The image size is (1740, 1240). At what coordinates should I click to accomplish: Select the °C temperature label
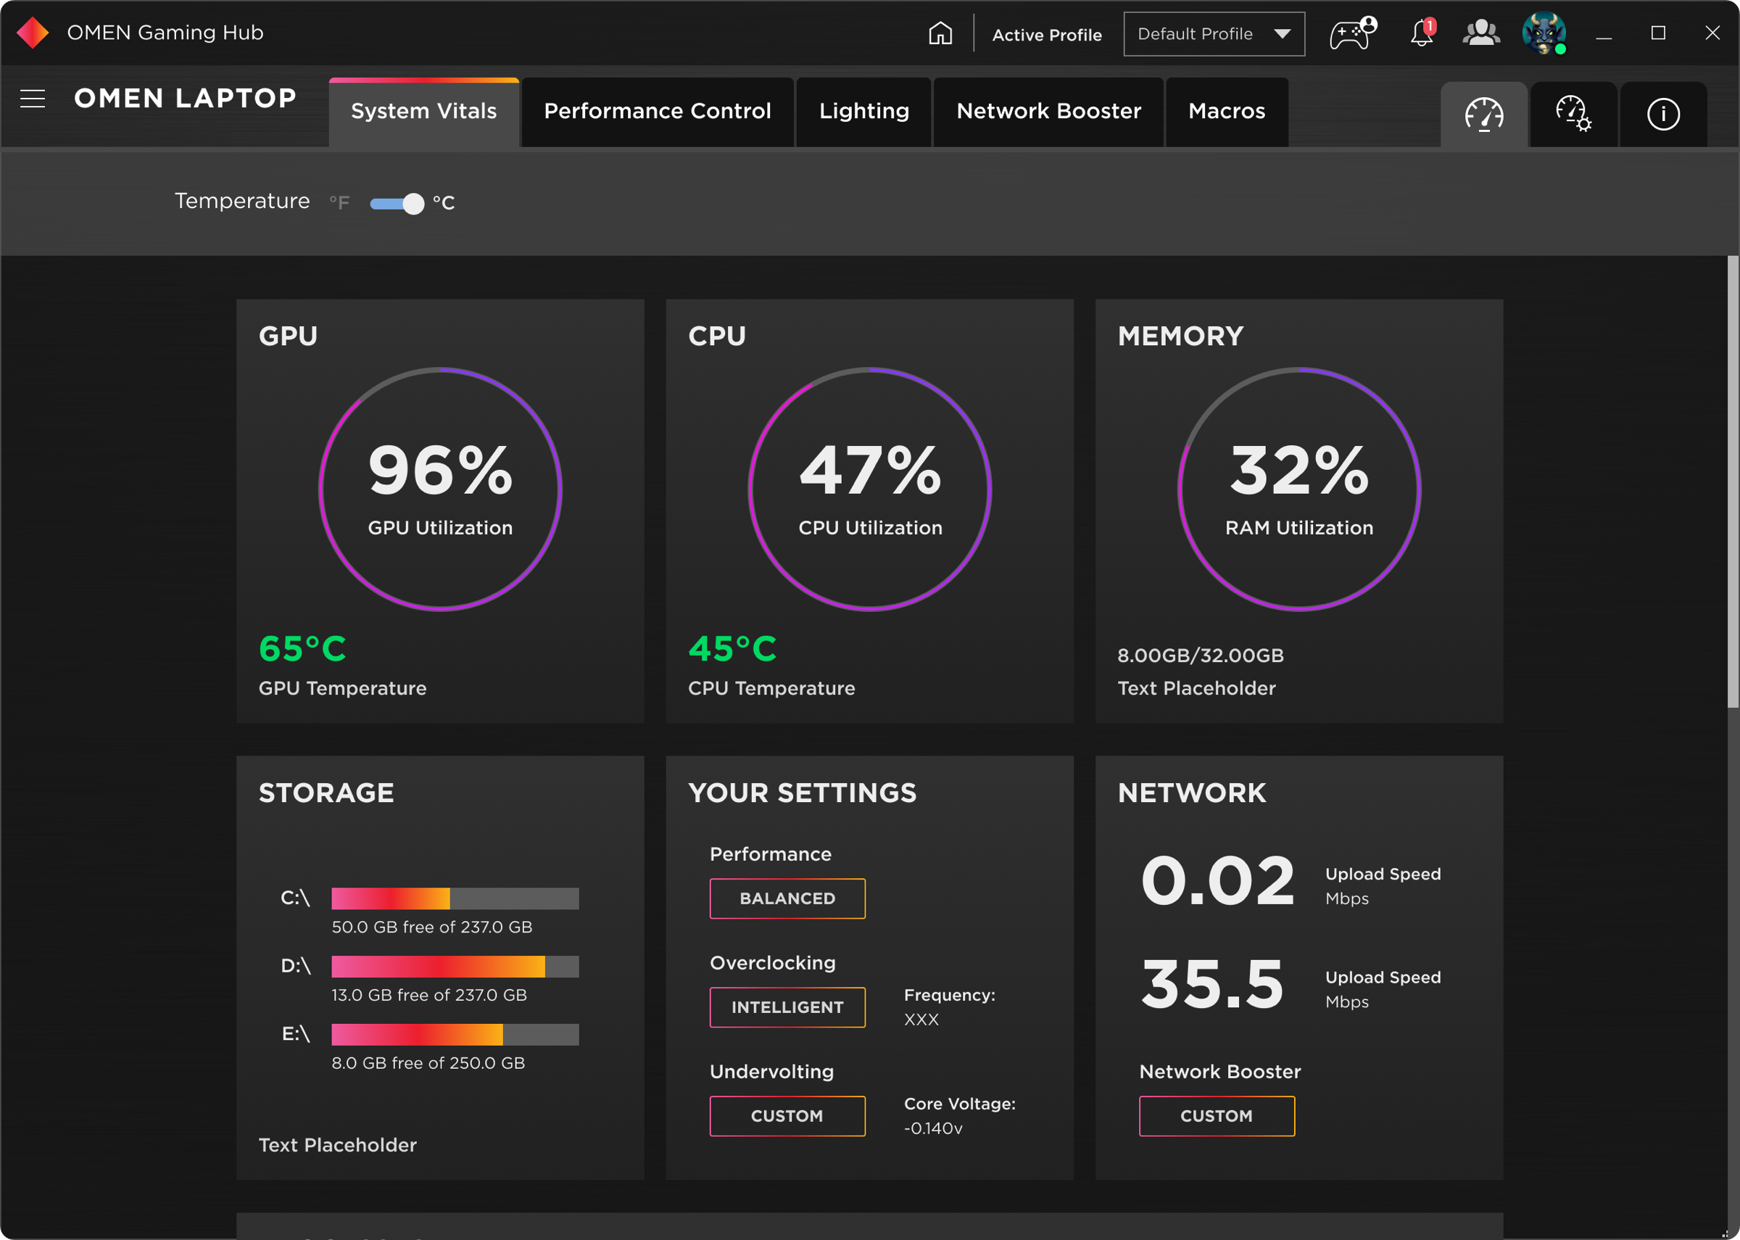pyautogui.click(x=444, y=202)
